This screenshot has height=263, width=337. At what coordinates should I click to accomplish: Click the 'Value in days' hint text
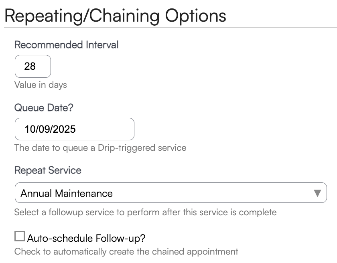pos(41,85)
